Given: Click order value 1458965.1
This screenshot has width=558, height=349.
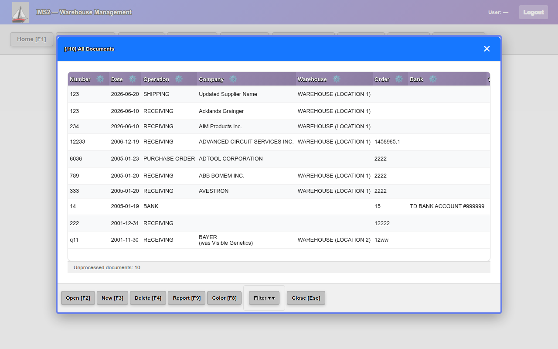Looking at the screenshot, I should [x=387, y=142].
